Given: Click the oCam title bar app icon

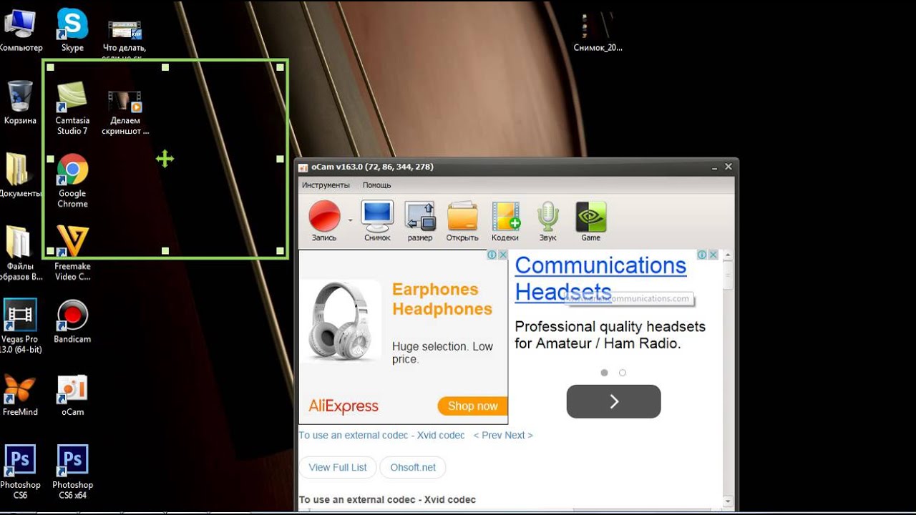Looking at the screenshot, I should coord(304,167).
